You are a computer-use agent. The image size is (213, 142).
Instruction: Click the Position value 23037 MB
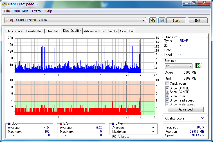[197, 132]
